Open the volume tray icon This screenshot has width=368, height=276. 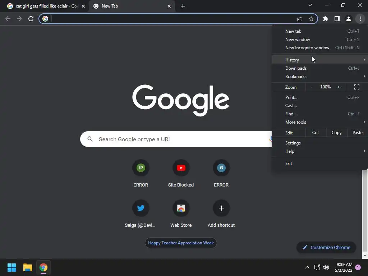point(326,267)
